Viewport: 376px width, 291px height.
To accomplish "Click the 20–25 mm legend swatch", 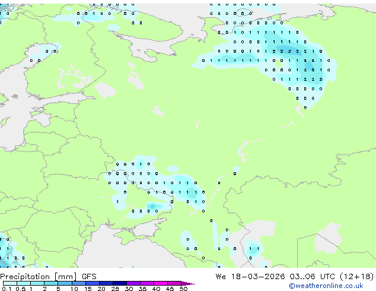I will 106,283.
